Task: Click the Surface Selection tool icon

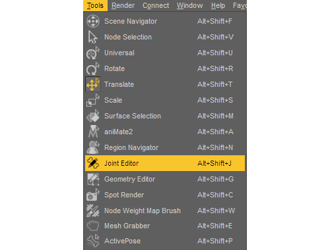Action: (x=92, y=116)
